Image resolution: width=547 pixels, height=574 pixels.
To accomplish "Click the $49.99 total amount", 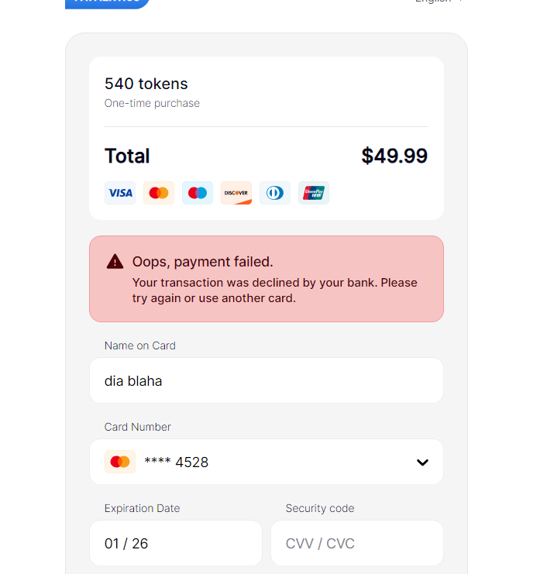I will click(x=394, y=156).
